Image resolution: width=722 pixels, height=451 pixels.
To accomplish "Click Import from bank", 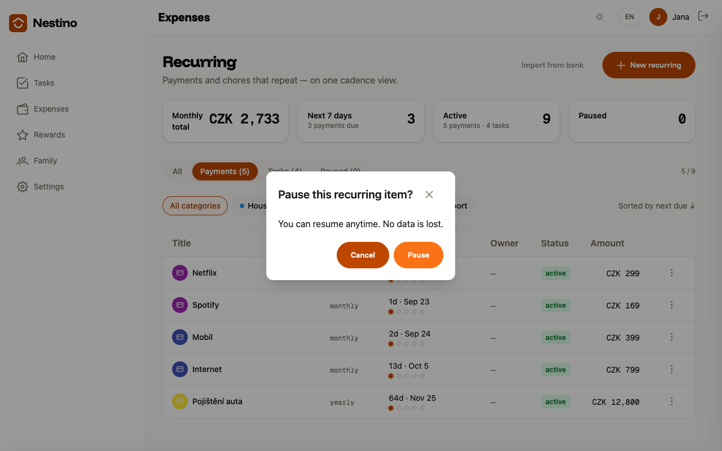I will 552,65.
